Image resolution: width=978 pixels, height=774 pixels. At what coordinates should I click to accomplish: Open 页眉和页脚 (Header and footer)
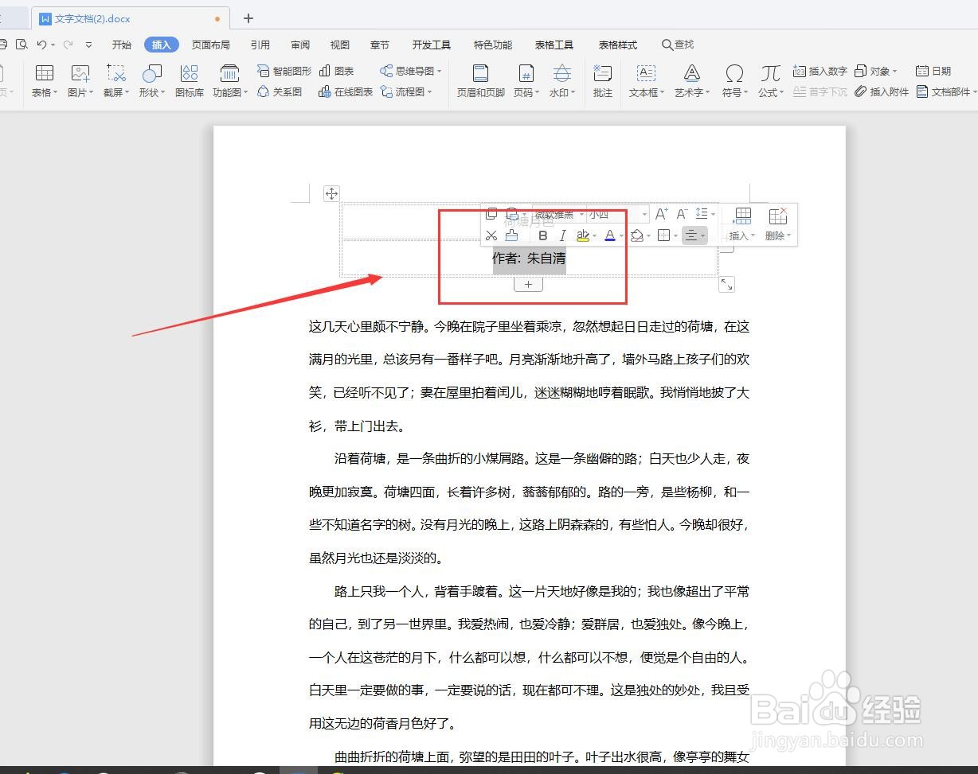(x=480, y=81)
